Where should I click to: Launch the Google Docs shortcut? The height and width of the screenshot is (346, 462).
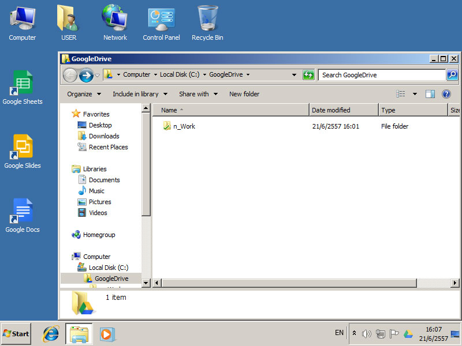pos(23,216)
